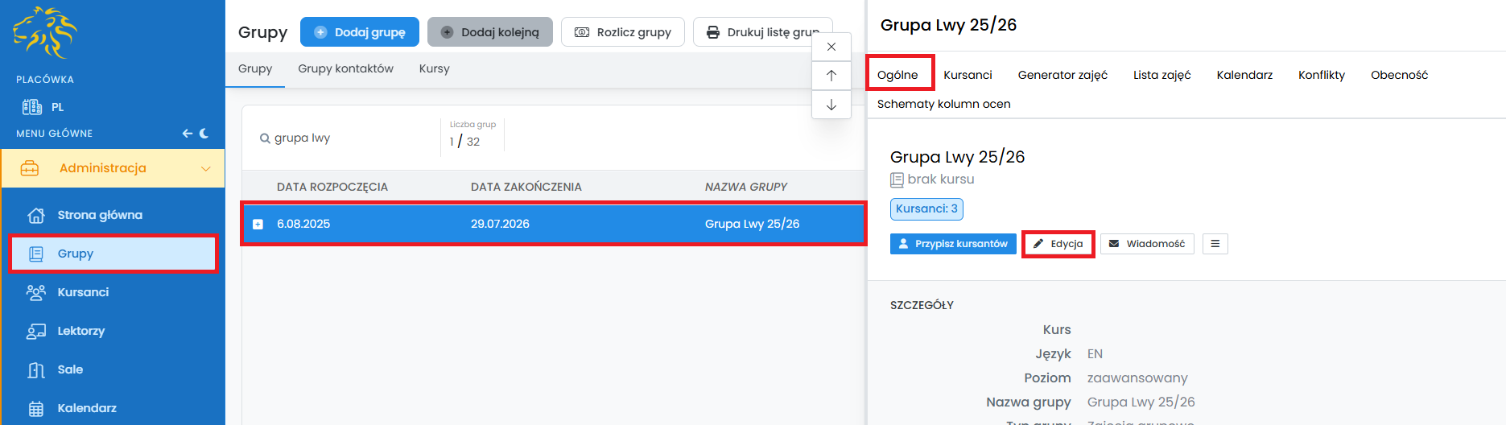Expand the Administracja menu chevron

point(206,168)
